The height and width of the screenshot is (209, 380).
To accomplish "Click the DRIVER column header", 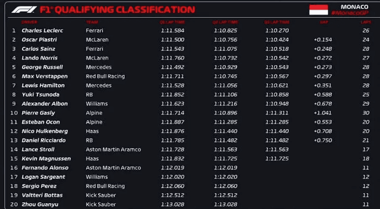I will pos(29,22).
